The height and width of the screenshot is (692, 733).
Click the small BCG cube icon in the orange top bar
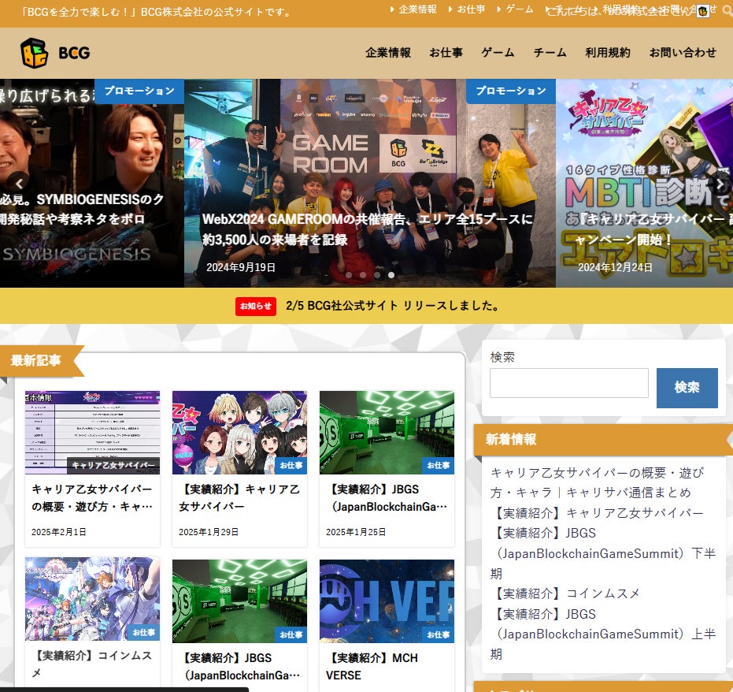pyautogui.click(x=702, y=11)
